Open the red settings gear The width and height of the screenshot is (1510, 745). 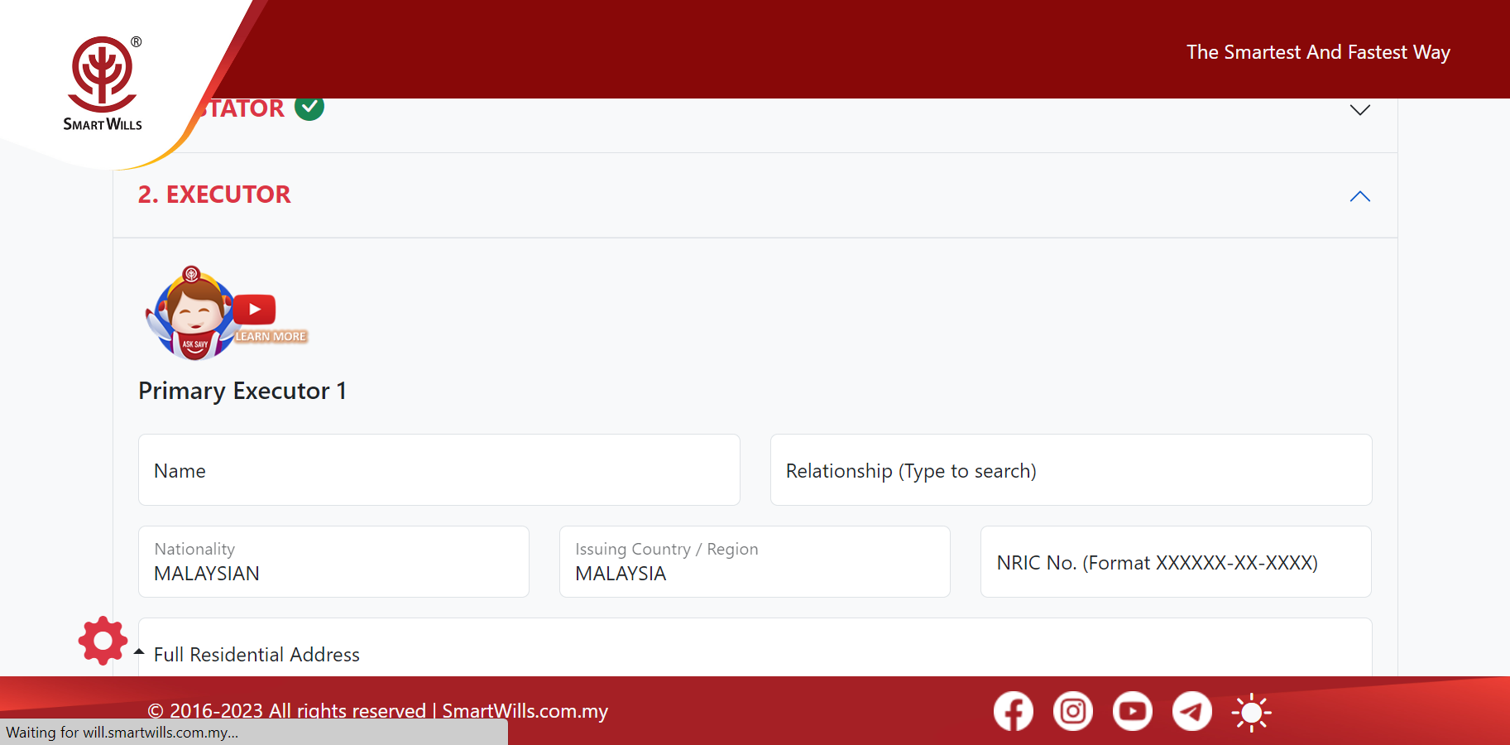point(103,640)
